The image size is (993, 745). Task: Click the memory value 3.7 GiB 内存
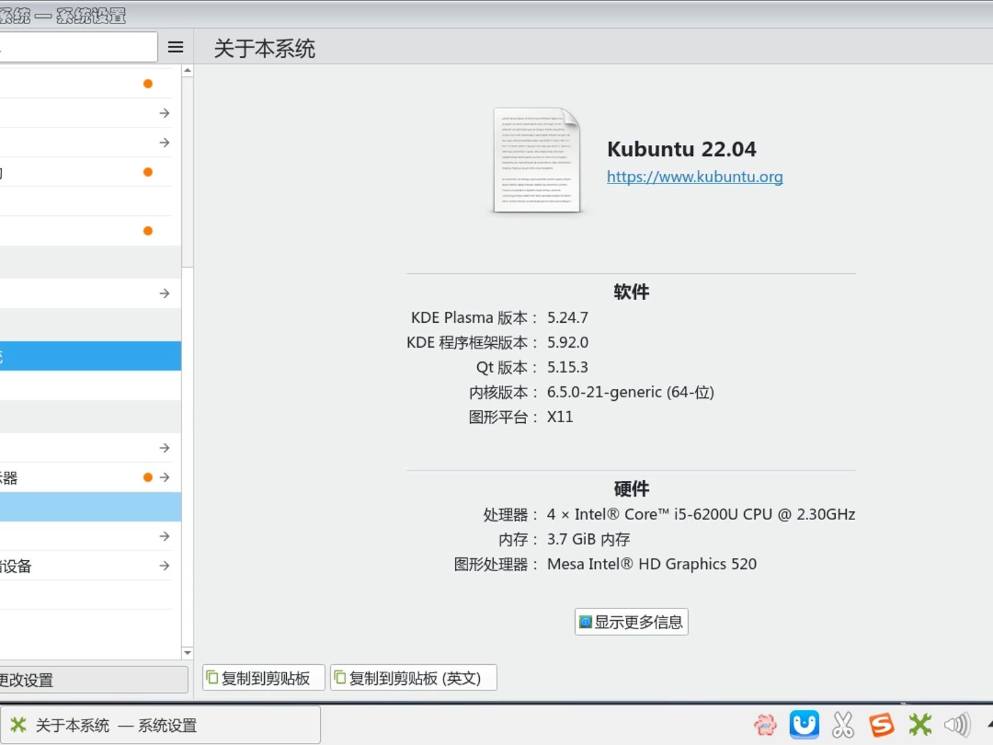tap(588, 539)
